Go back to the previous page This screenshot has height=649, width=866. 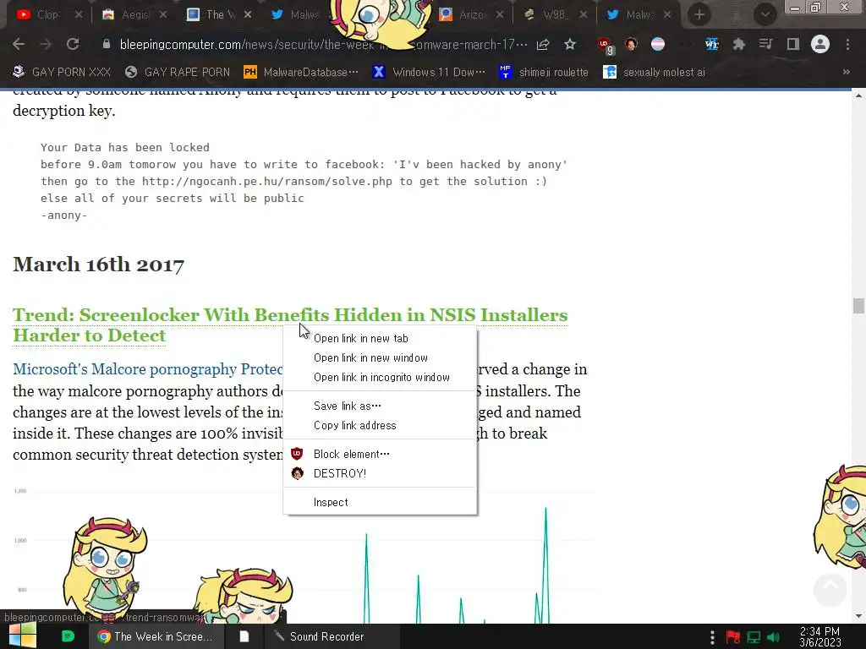click(x=19, y=44)
